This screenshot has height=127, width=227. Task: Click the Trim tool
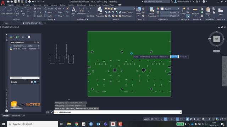point(58,8)
